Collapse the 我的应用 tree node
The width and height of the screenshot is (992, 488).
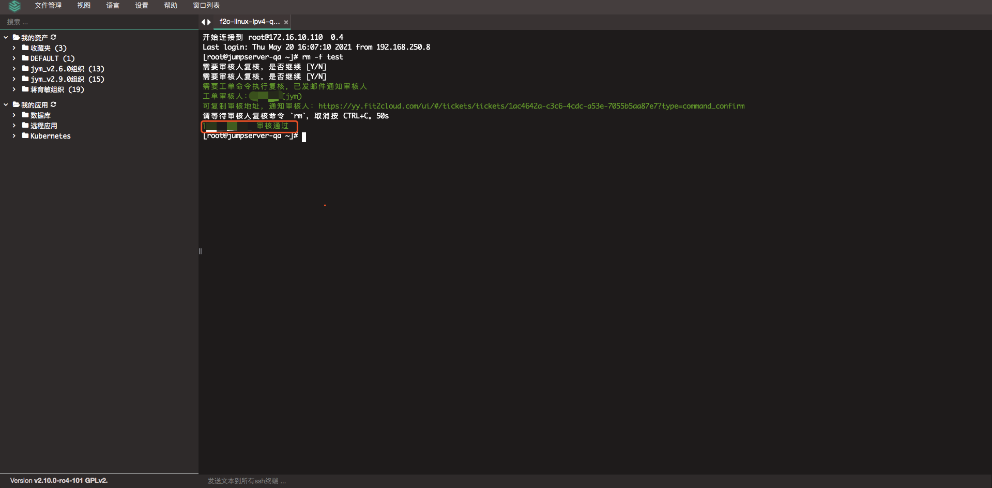(x=6, y=104)
